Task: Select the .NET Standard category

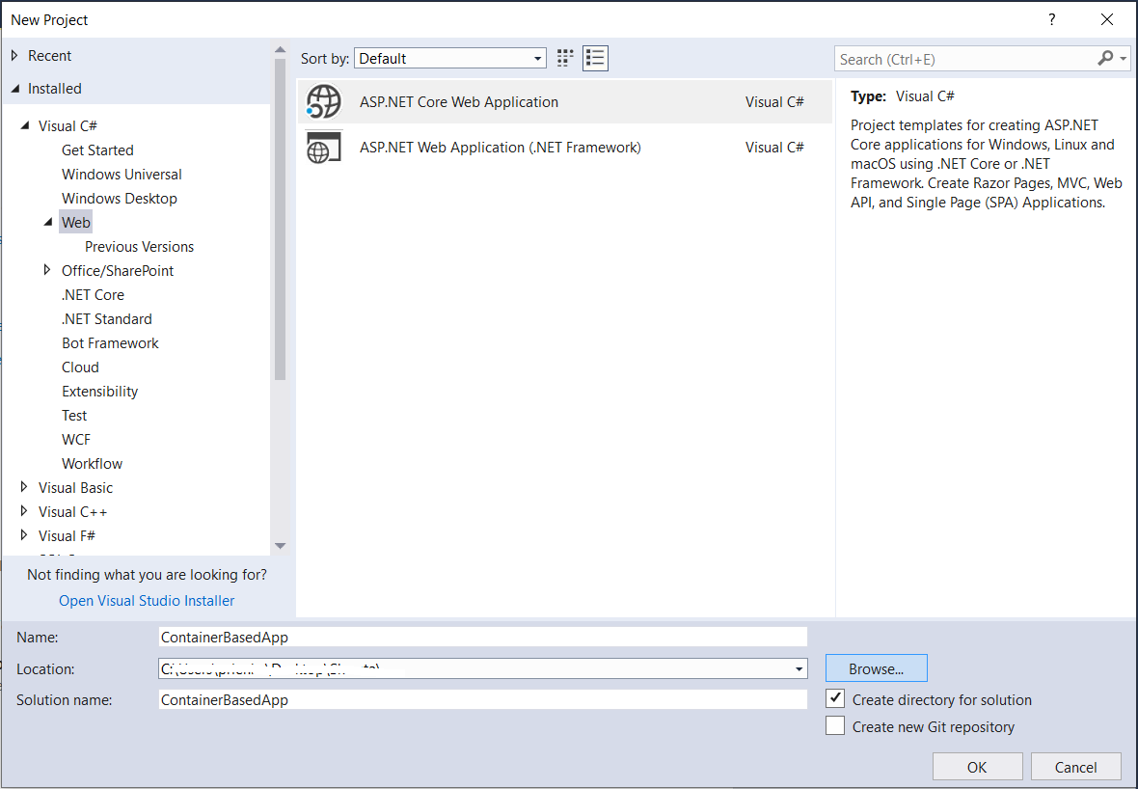Action: pyautogui.click(x=107, y=318)
